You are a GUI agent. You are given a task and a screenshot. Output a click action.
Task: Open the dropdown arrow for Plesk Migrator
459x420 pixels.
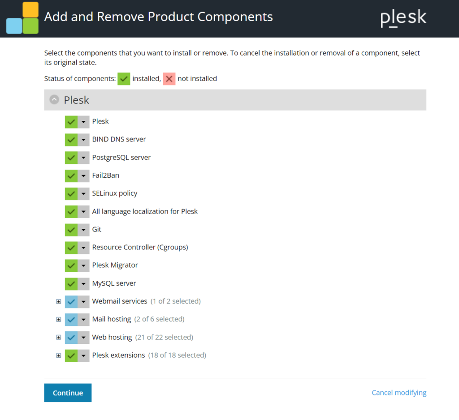[84, 266]
